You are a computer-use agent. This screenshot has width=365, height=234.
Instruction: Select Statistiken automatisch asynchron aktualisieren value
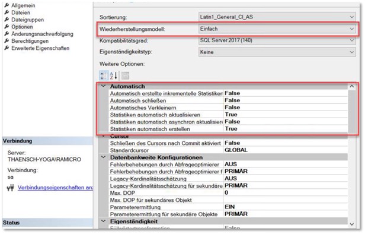[286, 122]
